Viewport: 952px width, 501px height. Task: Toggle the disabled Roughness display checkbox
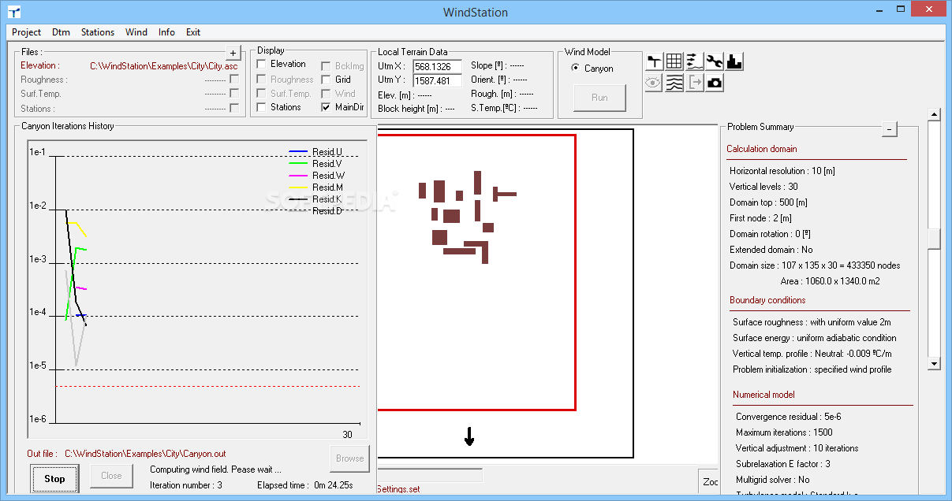262,80
